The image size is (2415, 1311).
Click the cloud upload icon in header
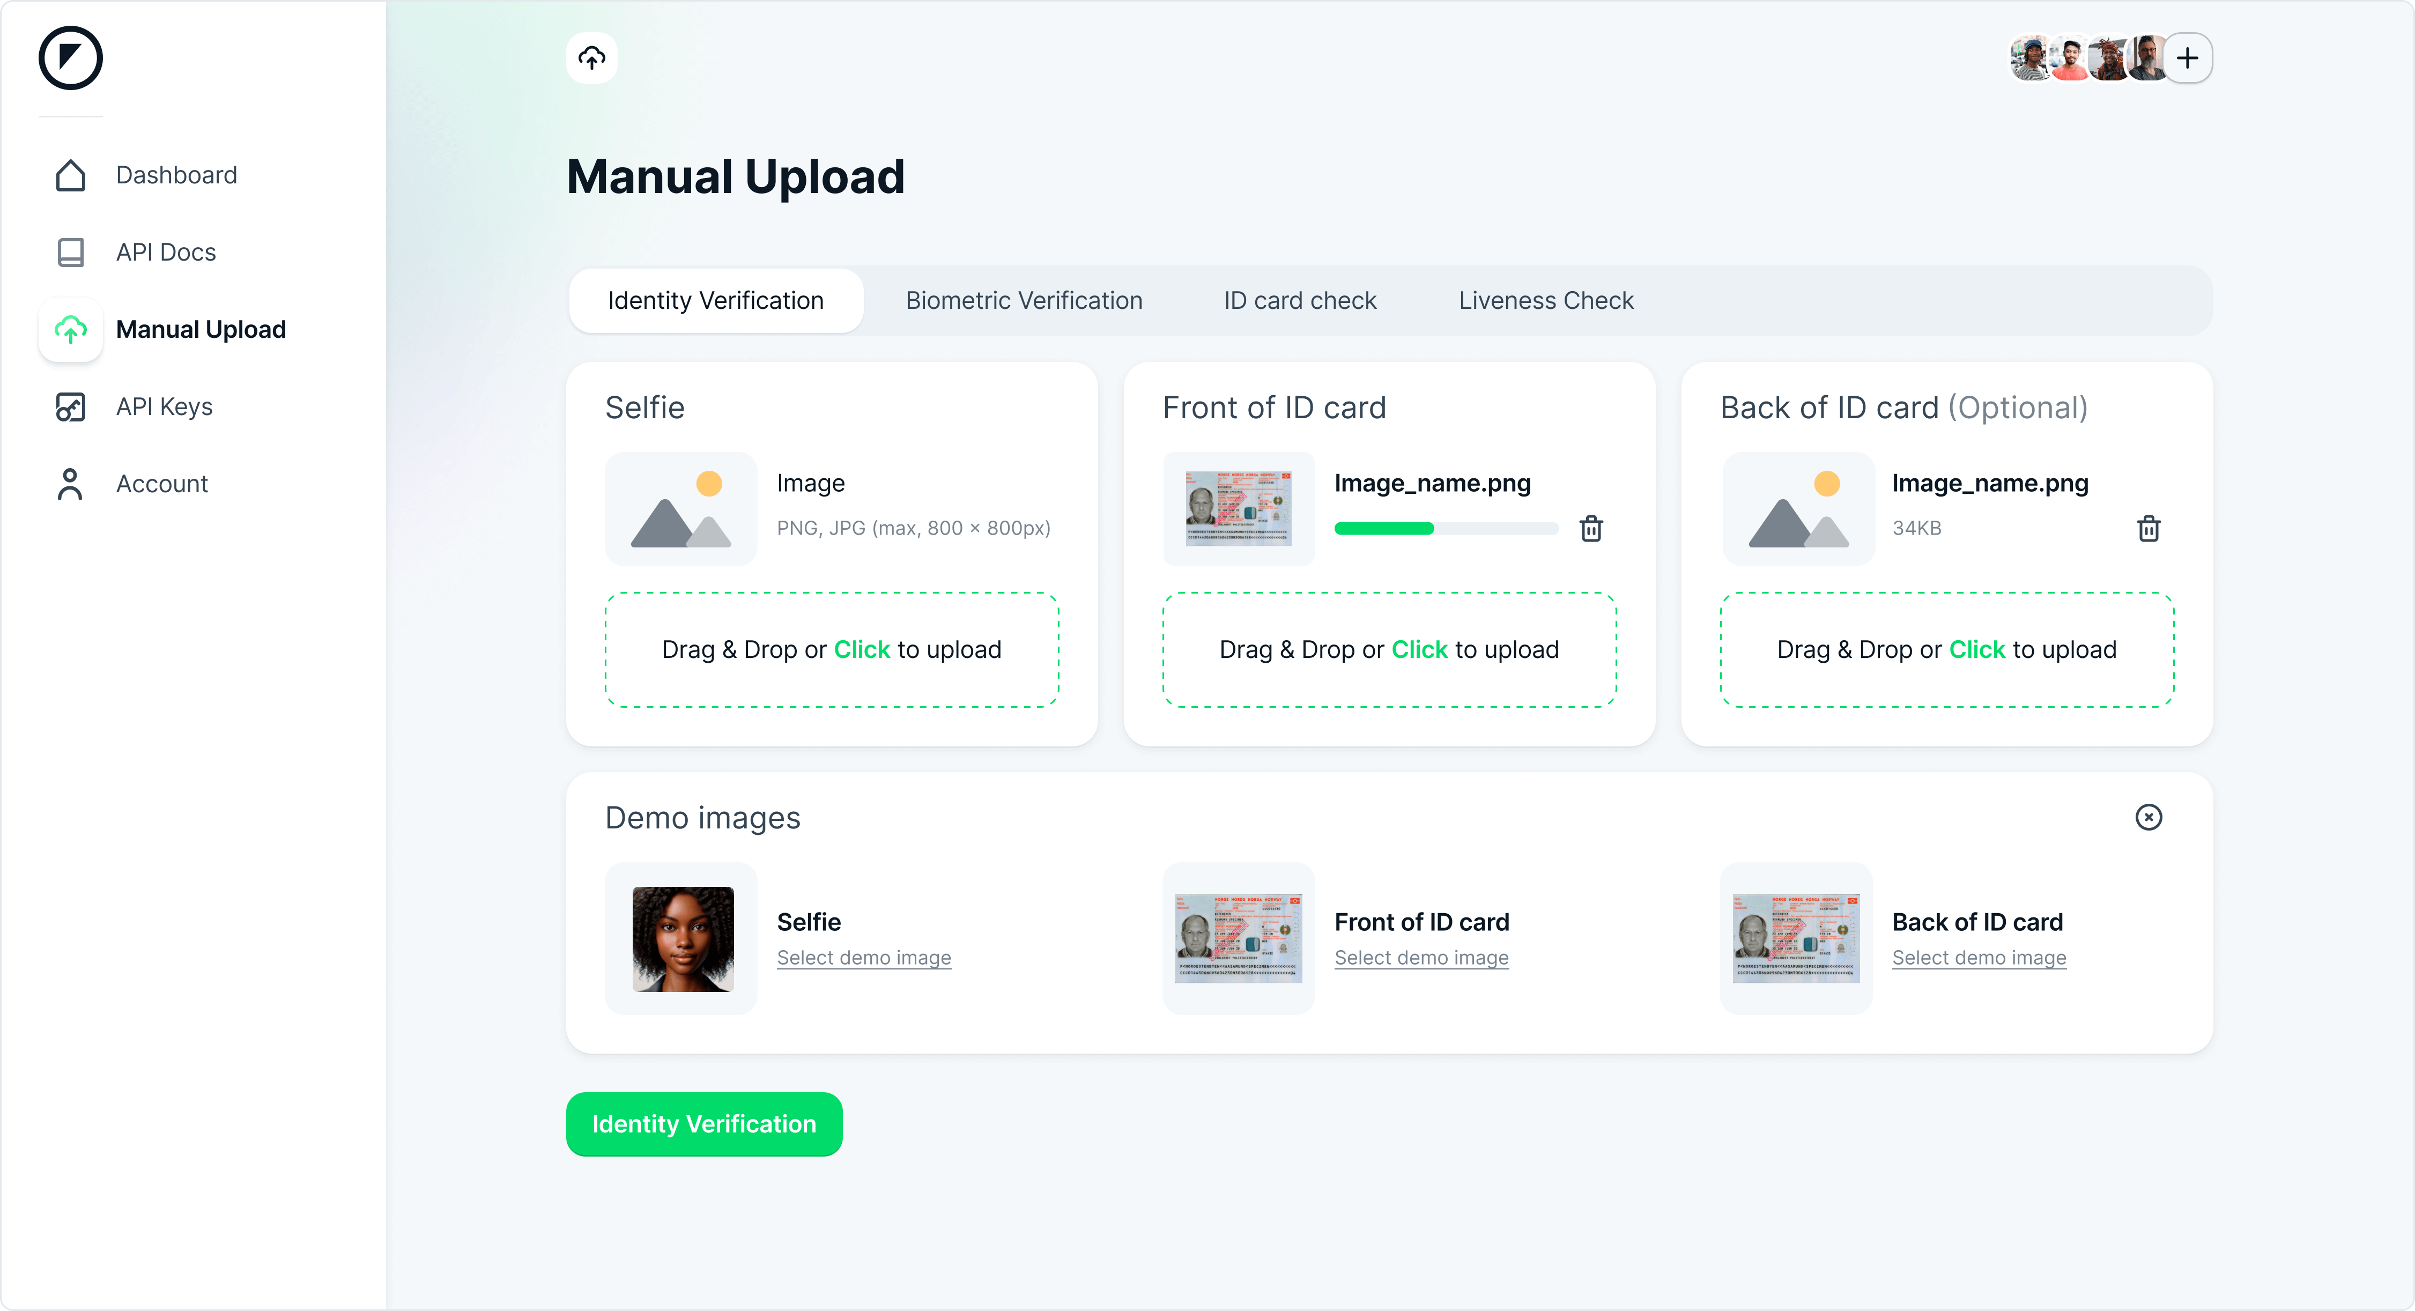591,58
